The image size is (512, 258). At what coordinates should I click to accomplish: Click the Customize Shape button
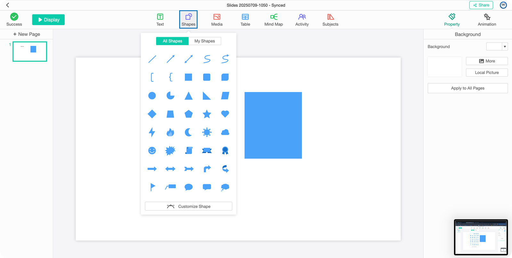coord(188,206)
